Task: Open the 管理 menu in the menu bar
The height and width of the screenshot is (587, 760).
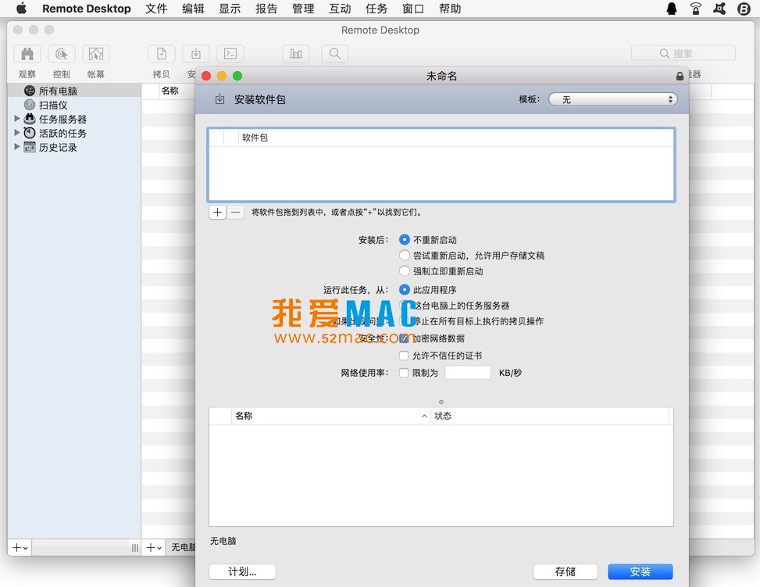Action: point(303,9)
